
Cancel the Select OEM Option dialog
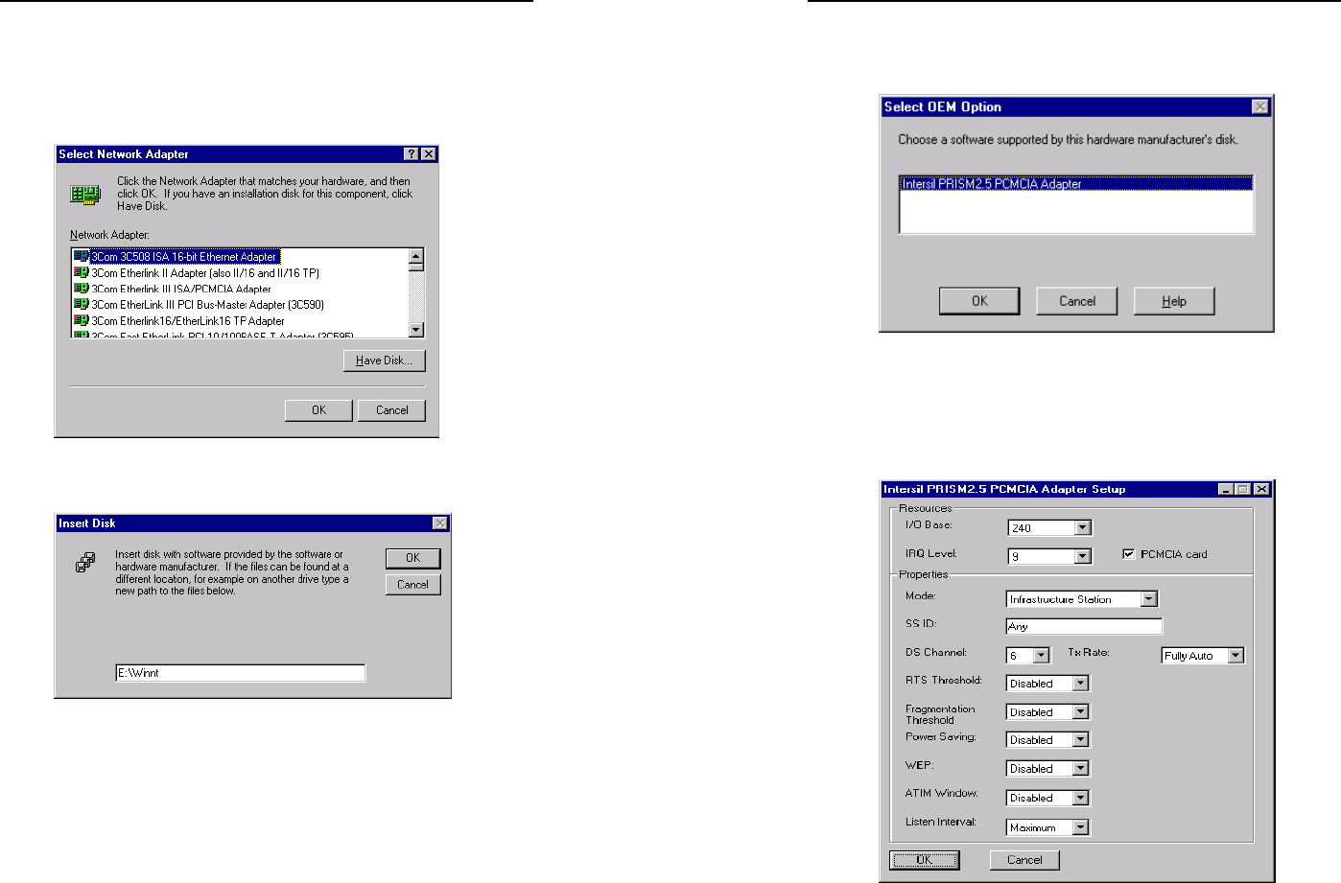click(1077, 301)
